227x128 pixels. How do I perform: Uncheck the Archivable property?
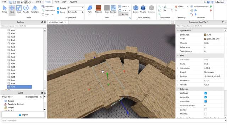click(206, 97)
